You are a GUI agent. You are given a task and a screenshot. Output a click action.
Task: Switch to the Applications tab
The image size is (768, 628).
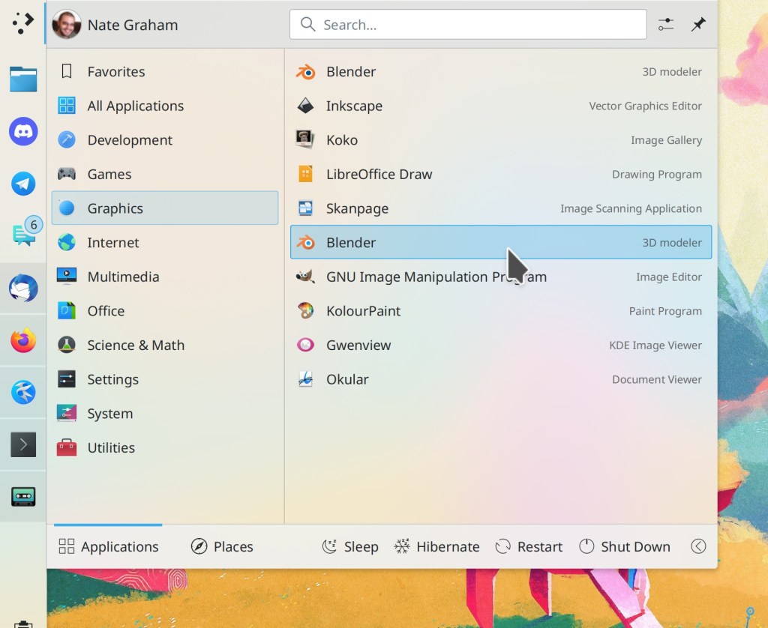click(x=109, y=546)
